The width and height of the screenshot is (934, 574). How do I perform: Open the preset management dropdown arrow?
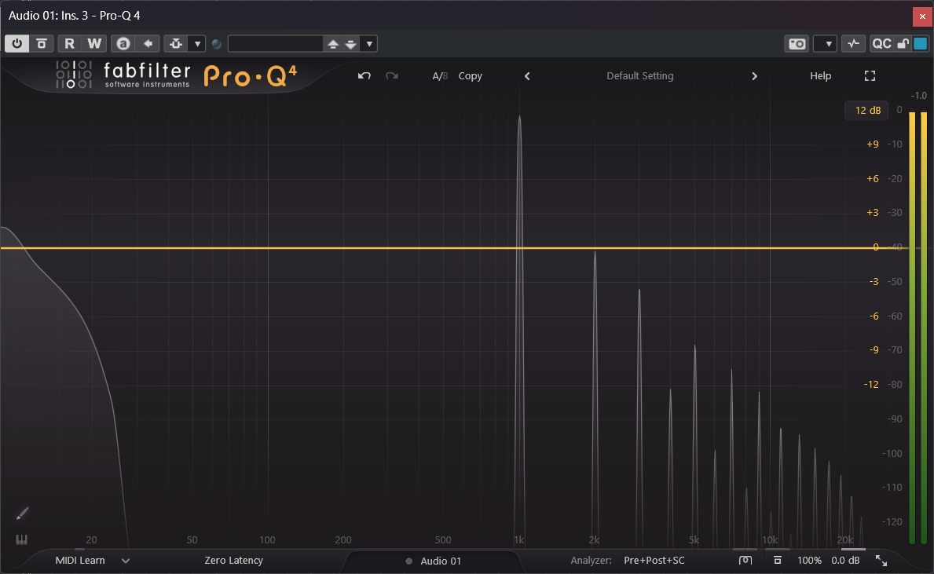tap(369, 43)
